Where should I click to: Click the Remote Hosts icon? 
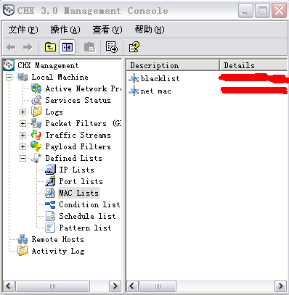point(23,239)
